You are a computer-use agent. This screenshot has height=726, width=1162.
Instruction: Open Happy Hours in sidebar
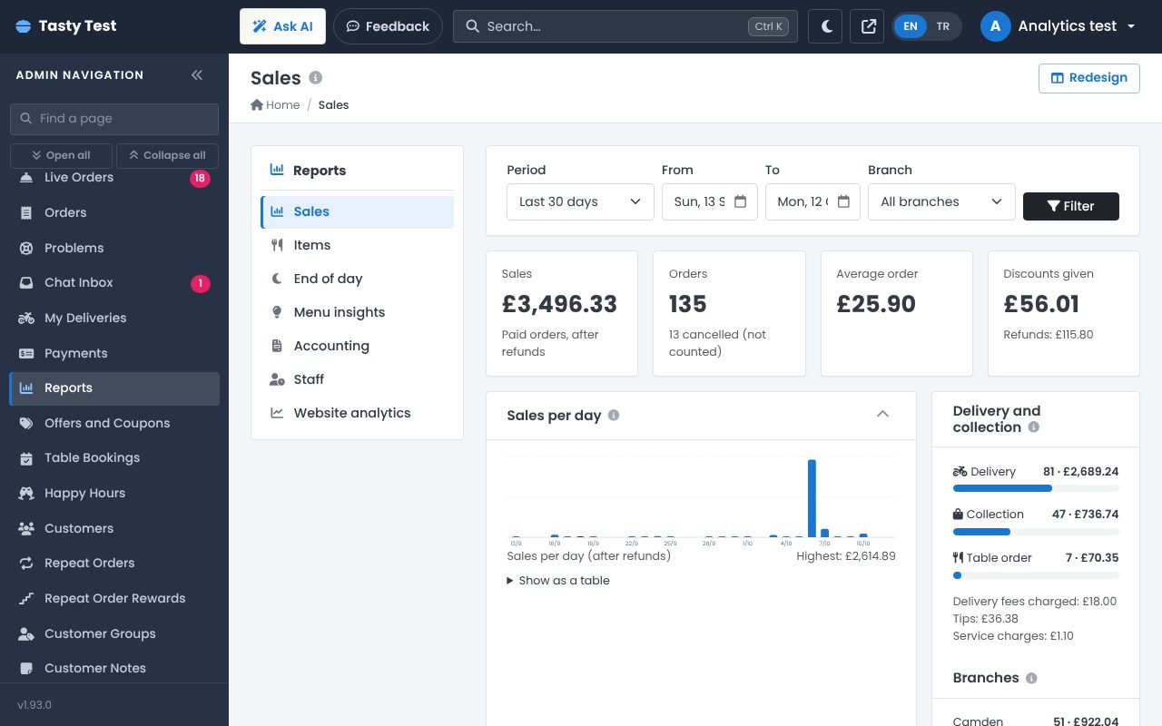tap(114, 494)
